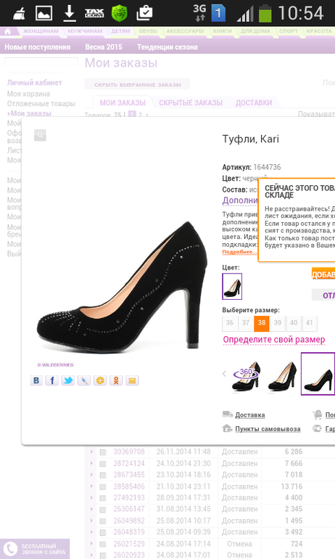The height and width of the screenshot is (559, 335).
Task: Select checkbox for order 30369708
Action: tap(103, 452)
